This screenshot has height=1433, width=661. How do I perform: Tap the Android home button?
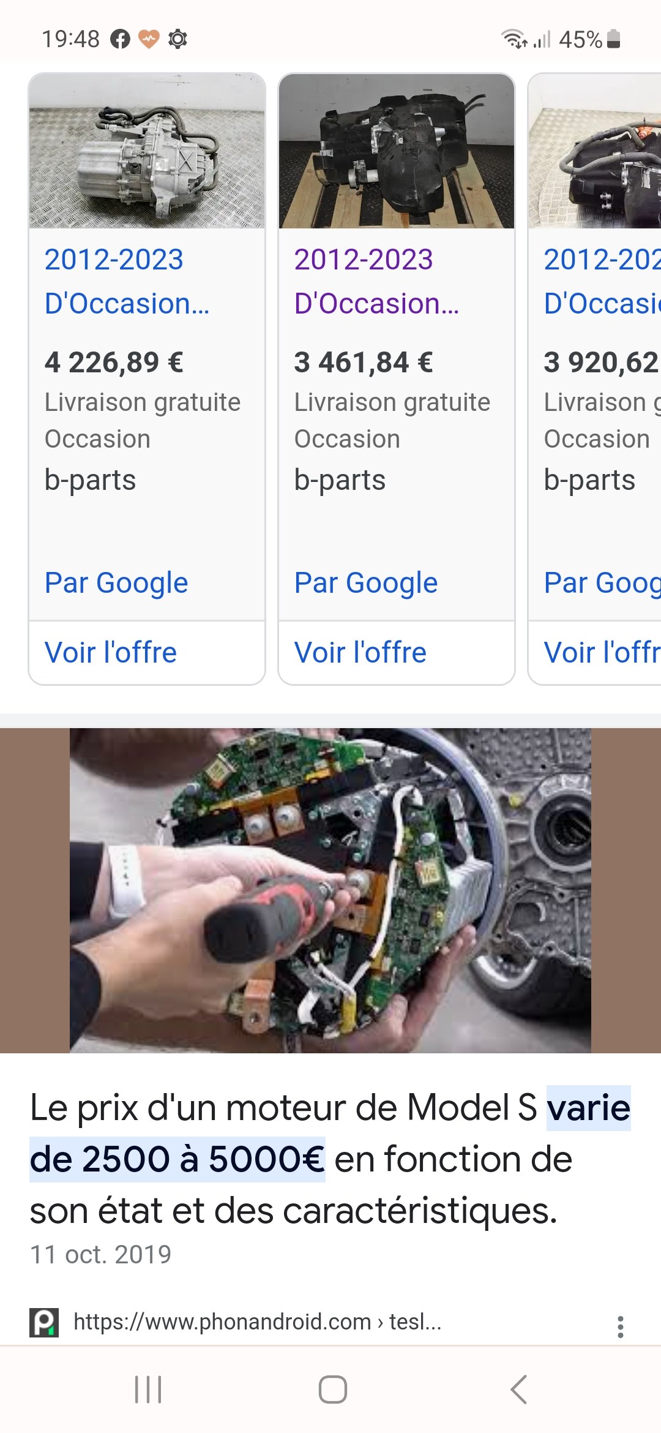tap(332, 1390)
